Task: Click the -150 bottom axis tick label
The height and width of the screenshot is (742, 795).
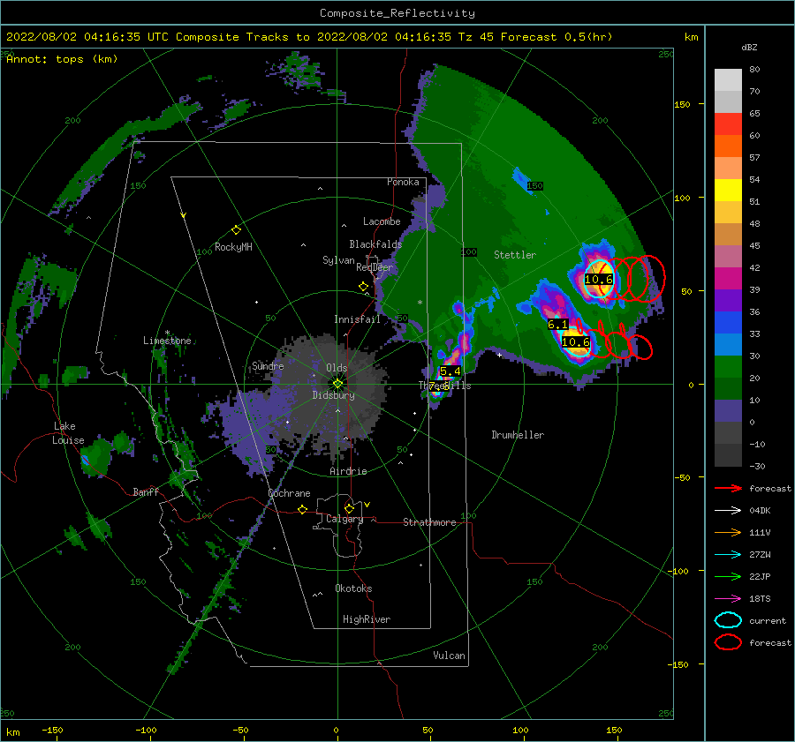Action: click(52, 730)
